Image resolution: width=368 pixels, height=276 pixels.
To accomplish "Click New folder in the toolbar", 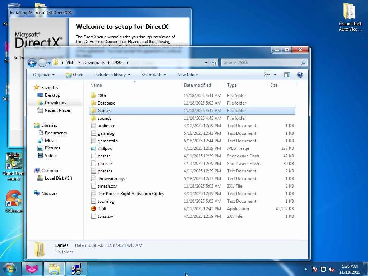I will click(x=188, y=75).
